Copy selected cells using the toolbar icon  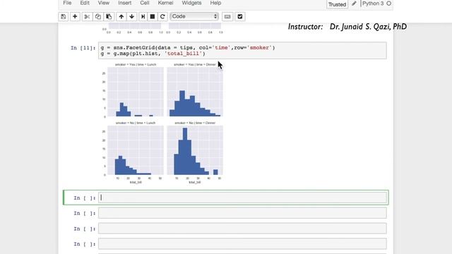click(98, 17)
